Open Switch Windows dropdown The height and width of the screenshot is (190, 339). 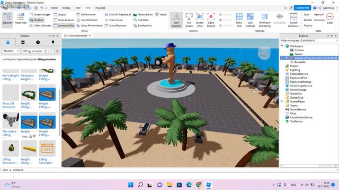293,20
